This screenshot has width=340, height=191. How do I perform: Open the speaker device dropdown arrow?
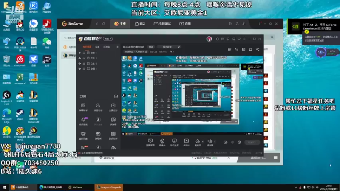click(x=215, y=142)
